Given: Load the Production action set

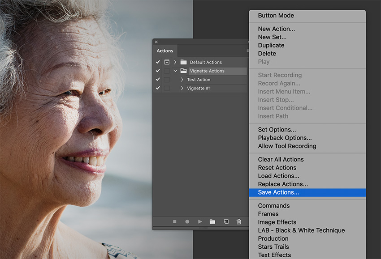Looking at the screenshot, I should tap(307, 239).
